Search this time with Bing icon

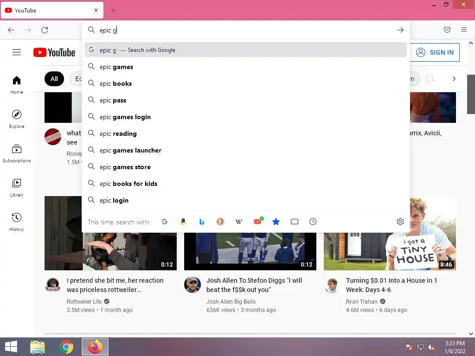click(201, 222)
